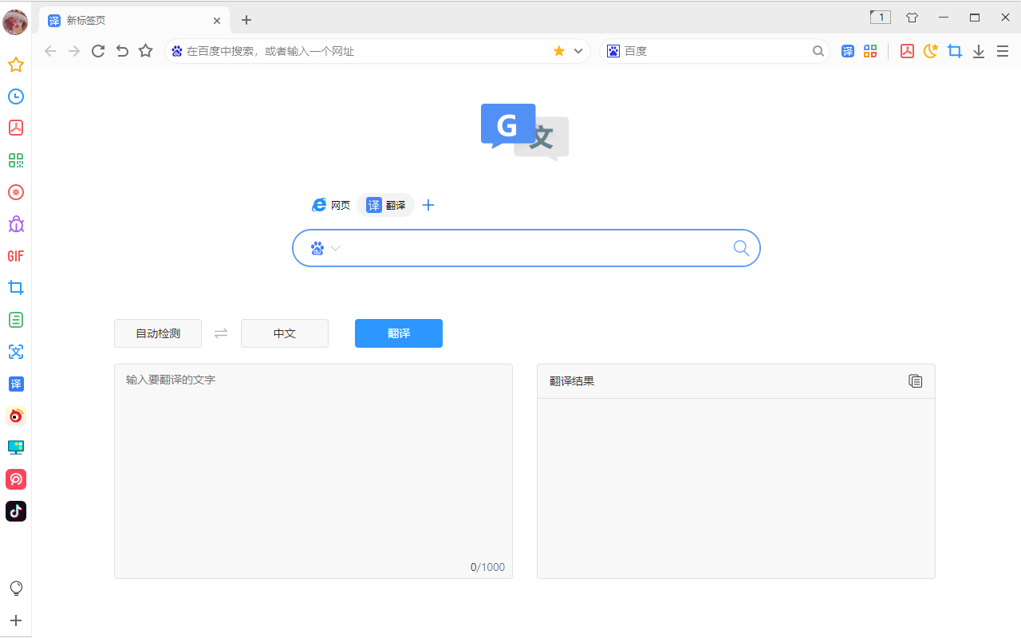Open the Weibo icon in sidebar
Image resolution: width=1021 pixels, height=638 pixels.
pos(16,415)
